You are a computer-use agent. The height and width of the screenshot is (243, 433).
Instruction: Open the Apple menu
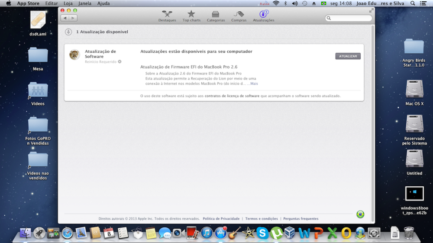[x=9, y=3]
